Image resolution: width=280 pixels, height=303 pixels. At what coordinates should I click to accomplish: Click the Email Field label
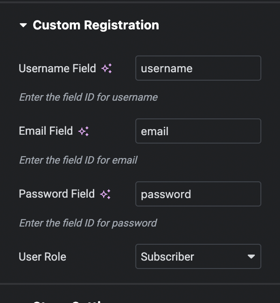tap(46, 131)
